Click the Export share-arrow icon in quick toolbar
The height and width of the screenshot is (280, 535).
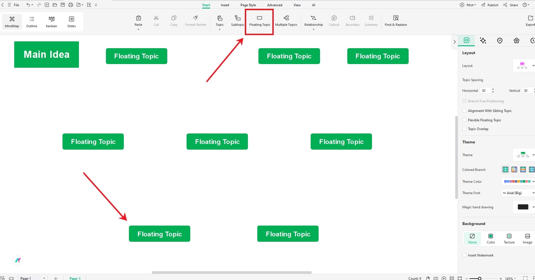(79, 5)
